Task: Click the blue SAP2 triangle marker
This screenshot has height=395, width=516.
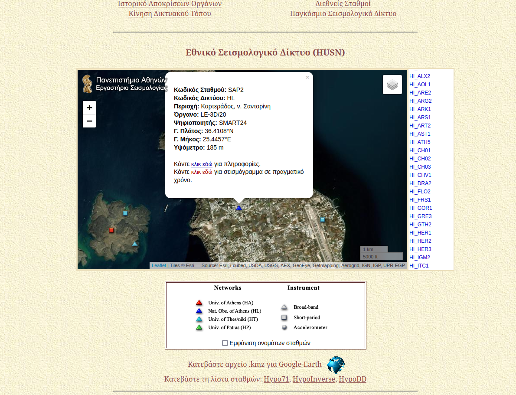Action: pos(239,208)
